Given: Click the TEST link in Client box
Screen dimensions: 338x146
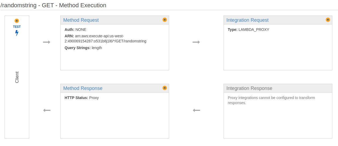Looking at the screenshot, I should 17,27.
